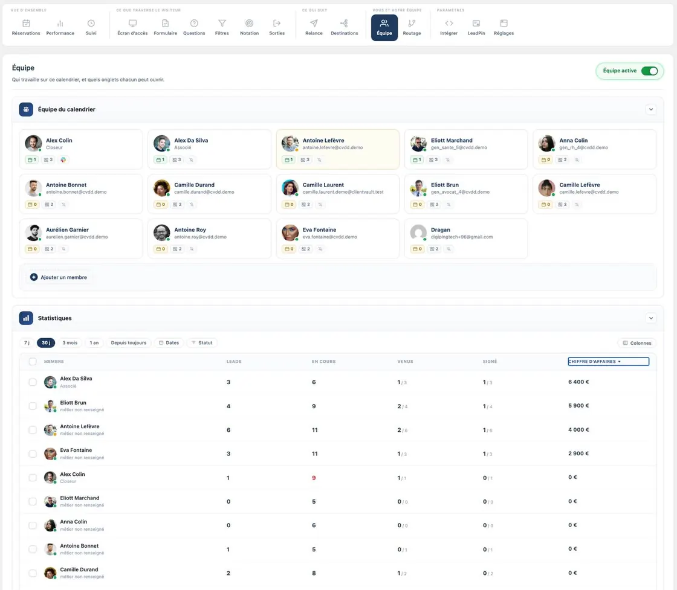The image size is (677, 590).
Task: Open the Notation target icon
Action: point(250,24)
